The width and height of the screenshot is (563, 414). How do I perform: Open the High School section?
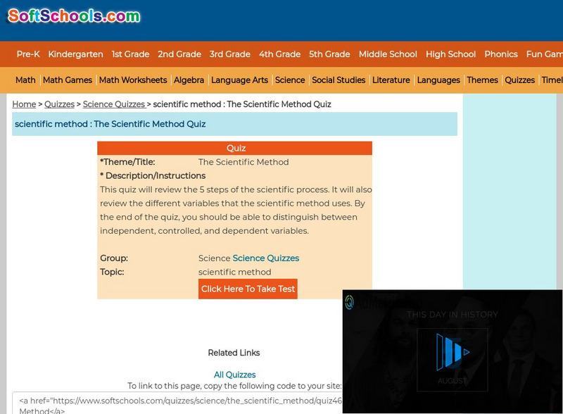pyautogui.click(x=450, y=54)
